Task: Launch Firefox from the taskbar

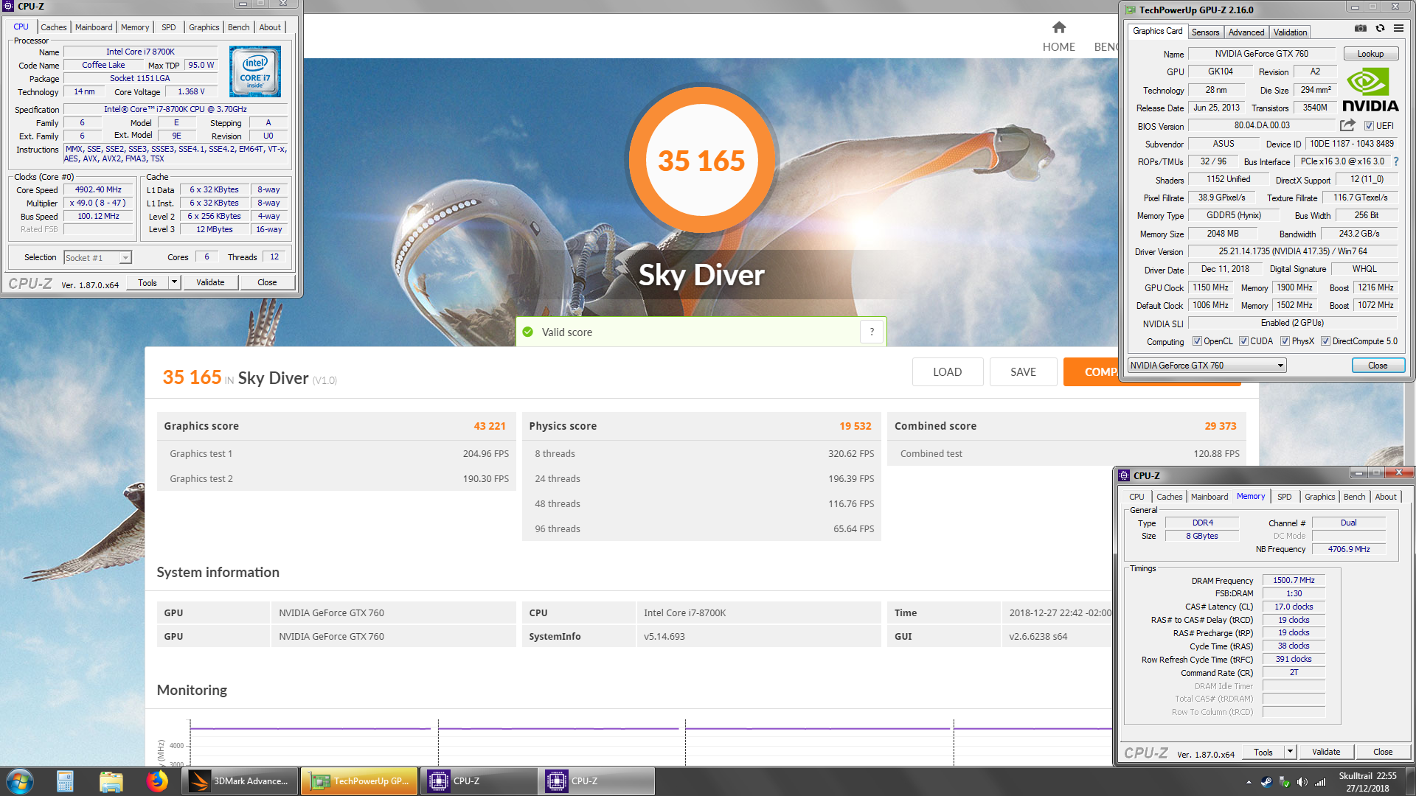Action: [x=156, y=781]
